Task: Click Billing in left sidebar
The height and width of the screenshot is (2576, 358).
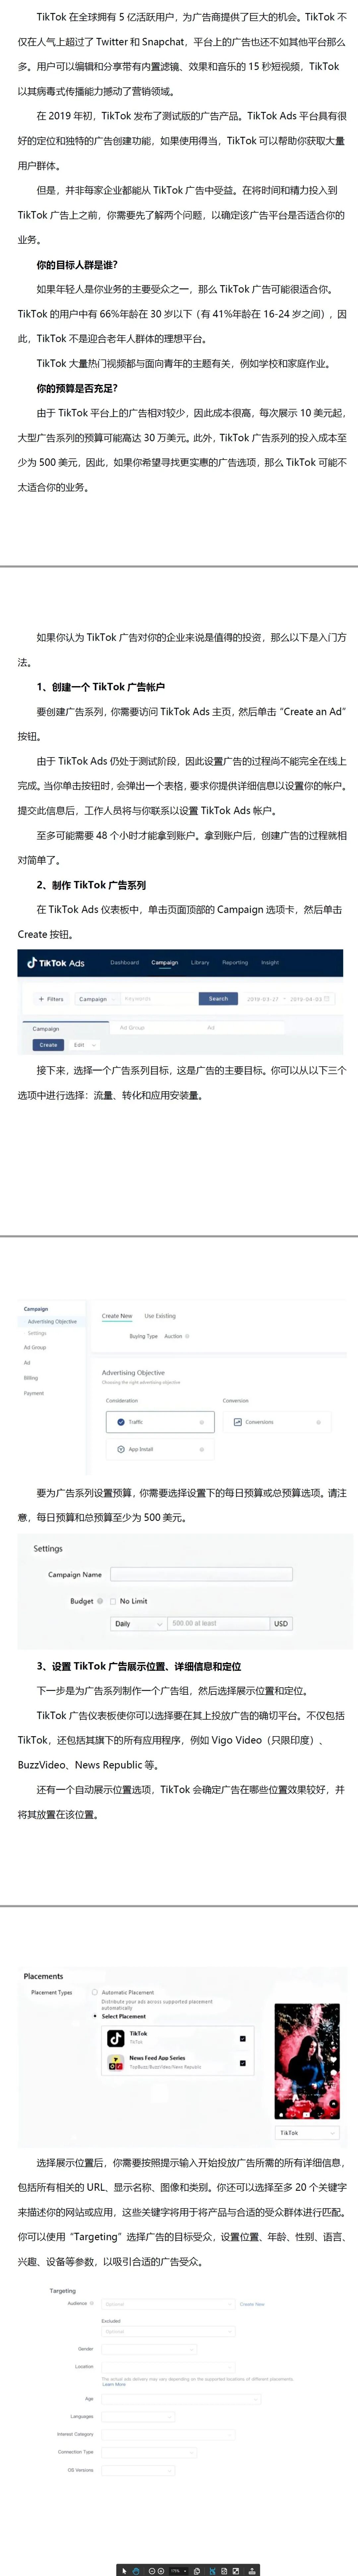Action: (31, 1378)
